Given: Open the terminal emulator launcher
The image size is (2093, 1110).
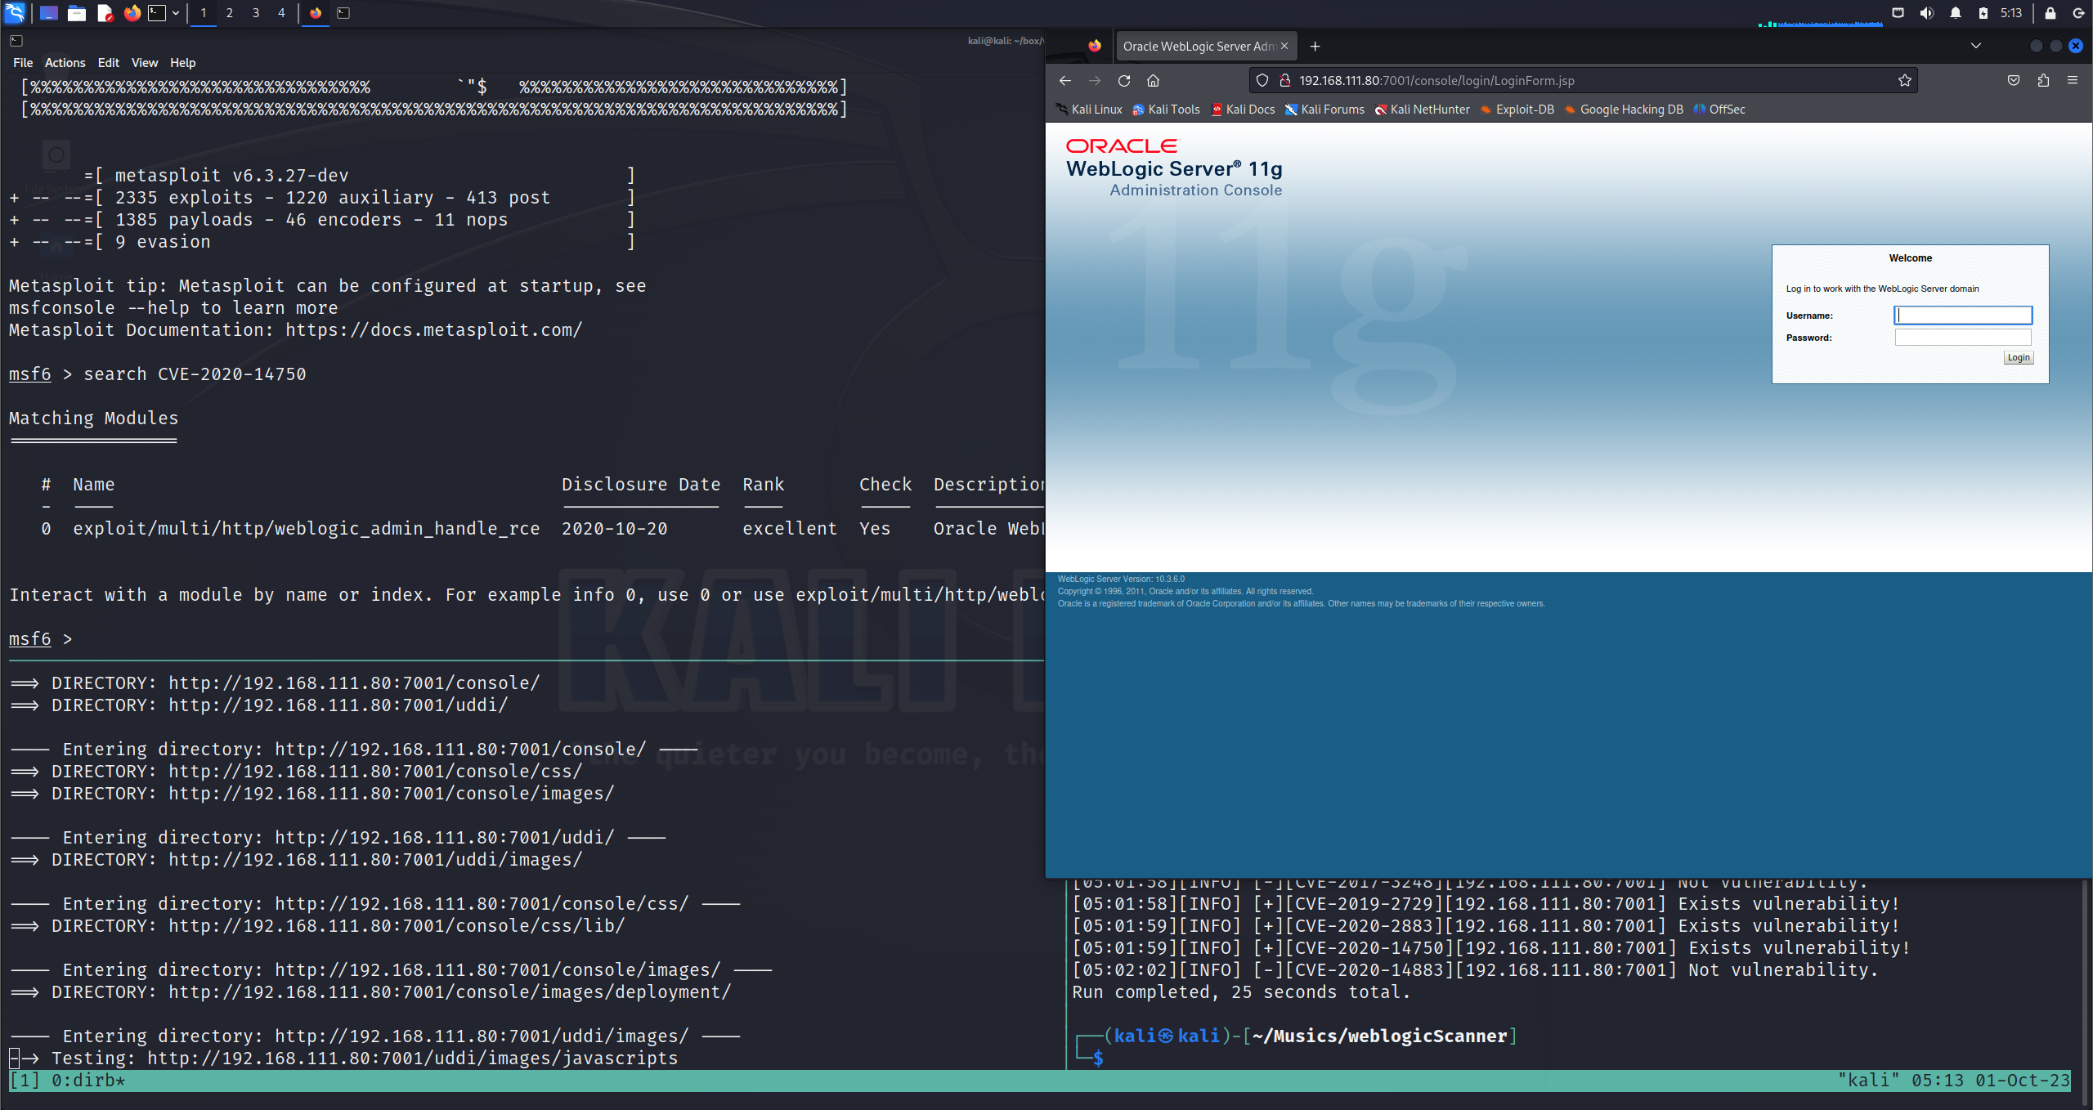Looking at the screenshot, I should pyautogui.click(x=157, y=13).
